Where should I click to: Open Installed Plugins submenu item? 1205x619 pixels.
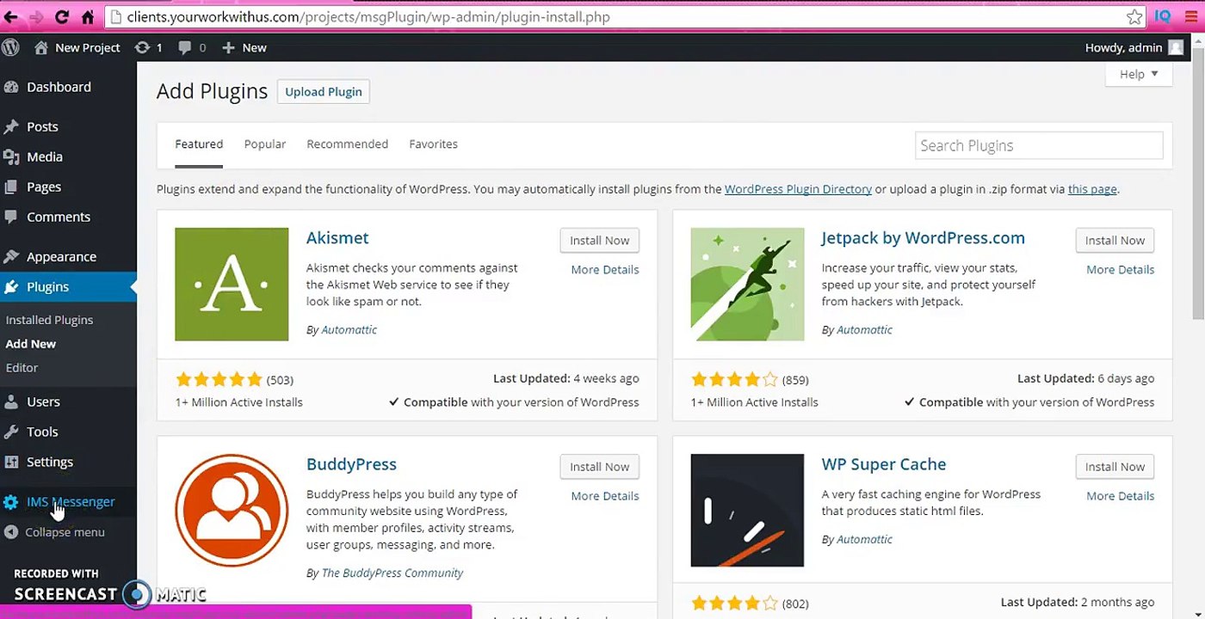(49, 320)
